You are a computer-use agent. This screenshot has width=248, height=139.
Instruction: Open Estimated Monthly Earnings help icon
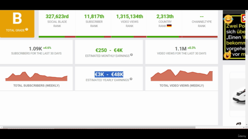point(131,55)
